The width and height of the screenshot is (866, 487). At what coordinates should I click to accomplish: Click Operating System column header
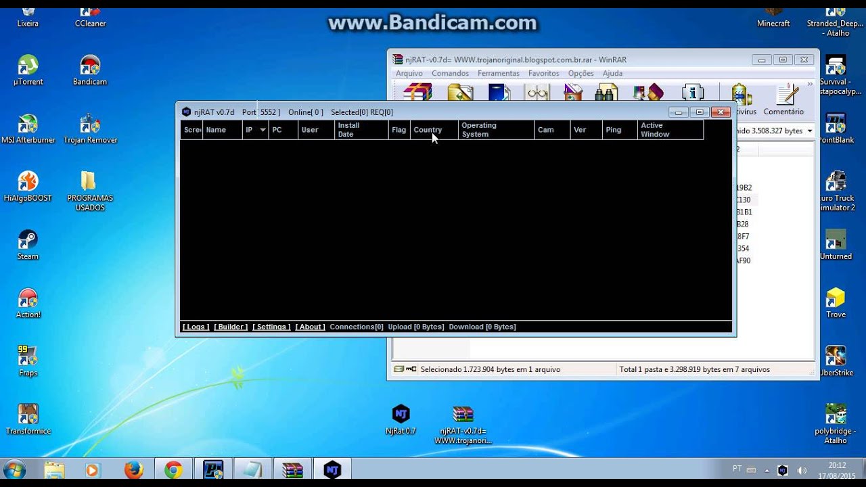(x=496, y=130)
